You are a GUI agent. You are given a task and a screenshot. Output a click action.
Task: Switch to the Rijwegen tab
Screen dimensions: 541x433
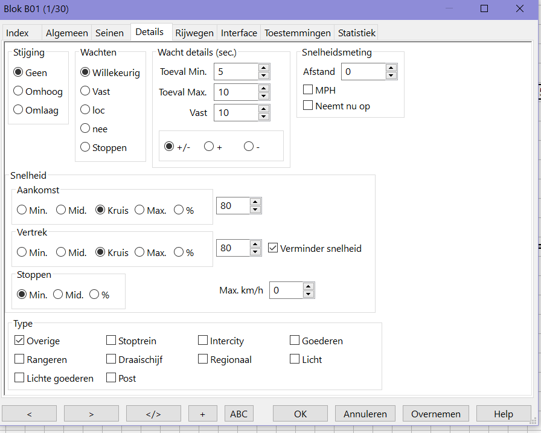point(194,33)
